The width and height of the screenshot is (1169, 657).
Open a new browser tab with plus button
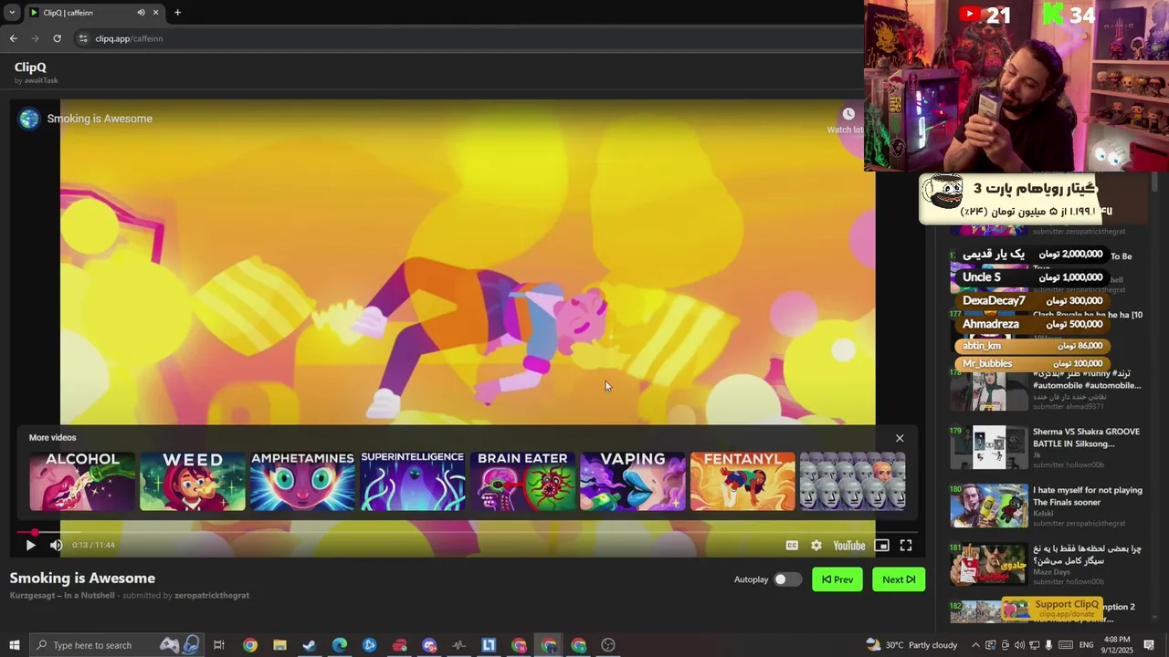pyautogui.click(x=177, y=13)
